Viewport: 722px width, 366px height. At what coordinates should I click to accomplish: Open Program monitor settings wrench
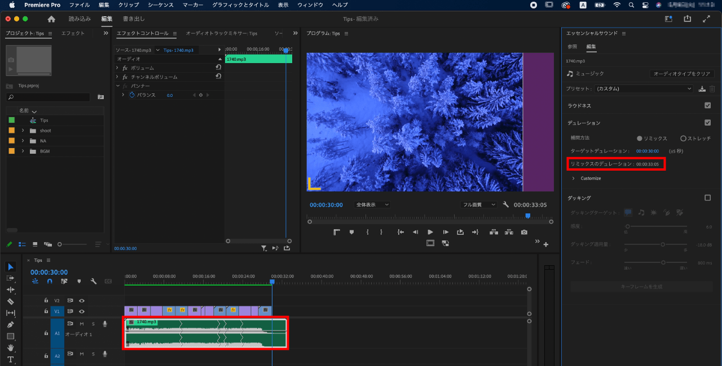[x=506, y=204]
